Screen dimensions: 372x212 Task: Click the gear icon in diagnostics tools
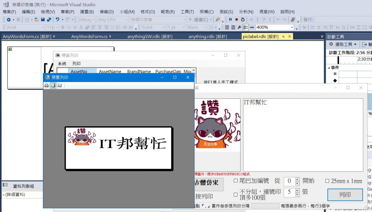331,44
